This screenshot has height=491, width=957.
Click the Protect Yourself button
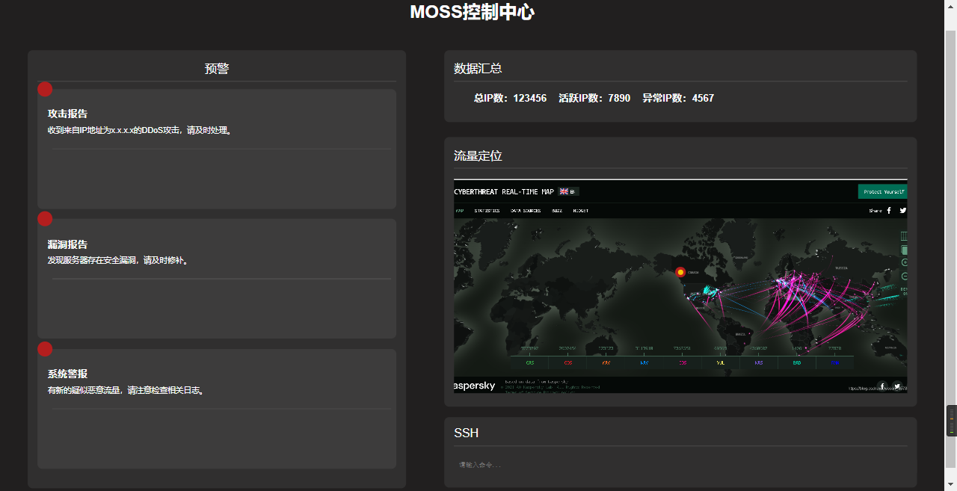pyautogui.click(x=883, y=192)
